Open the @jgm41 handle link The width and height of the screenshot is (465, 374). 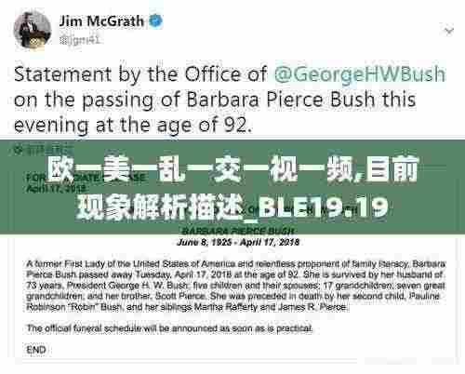point(80,40)
